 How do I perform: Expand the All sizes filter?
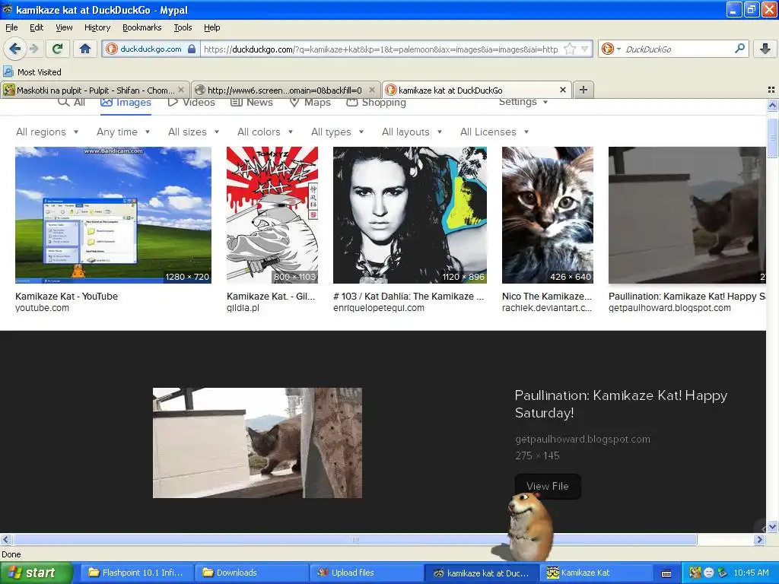(194, 132)
